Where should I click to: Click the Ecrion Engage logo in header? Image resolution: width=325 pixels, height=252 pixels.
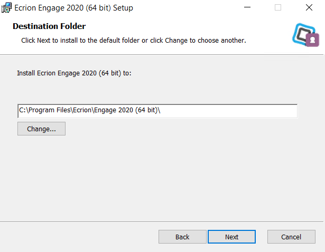305,35
